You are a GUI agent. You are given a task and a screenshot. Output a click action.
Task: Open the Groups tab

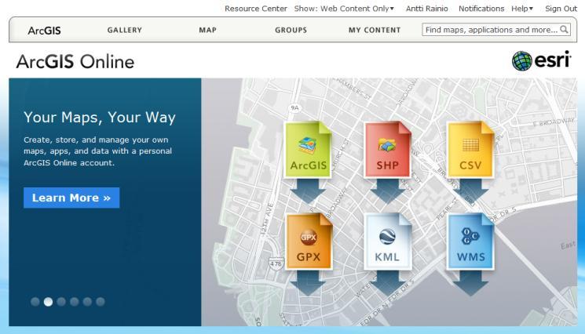click(291, 30)
